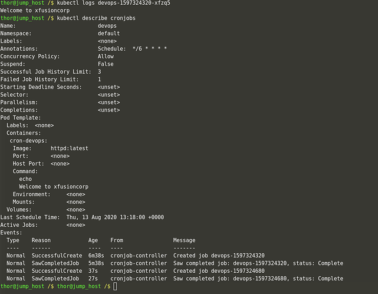Screen dimensions: 378x294
Task: Click the 'Saw completed job: devops-1597324680' event message
Action: [258, 279]
